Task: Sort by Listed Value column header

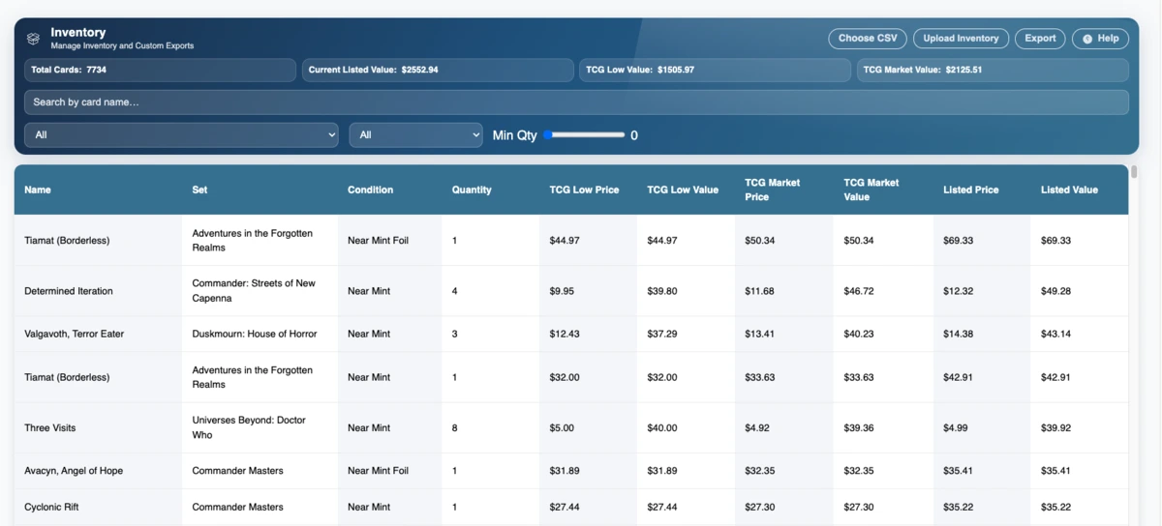Action: click(1069, 190)
